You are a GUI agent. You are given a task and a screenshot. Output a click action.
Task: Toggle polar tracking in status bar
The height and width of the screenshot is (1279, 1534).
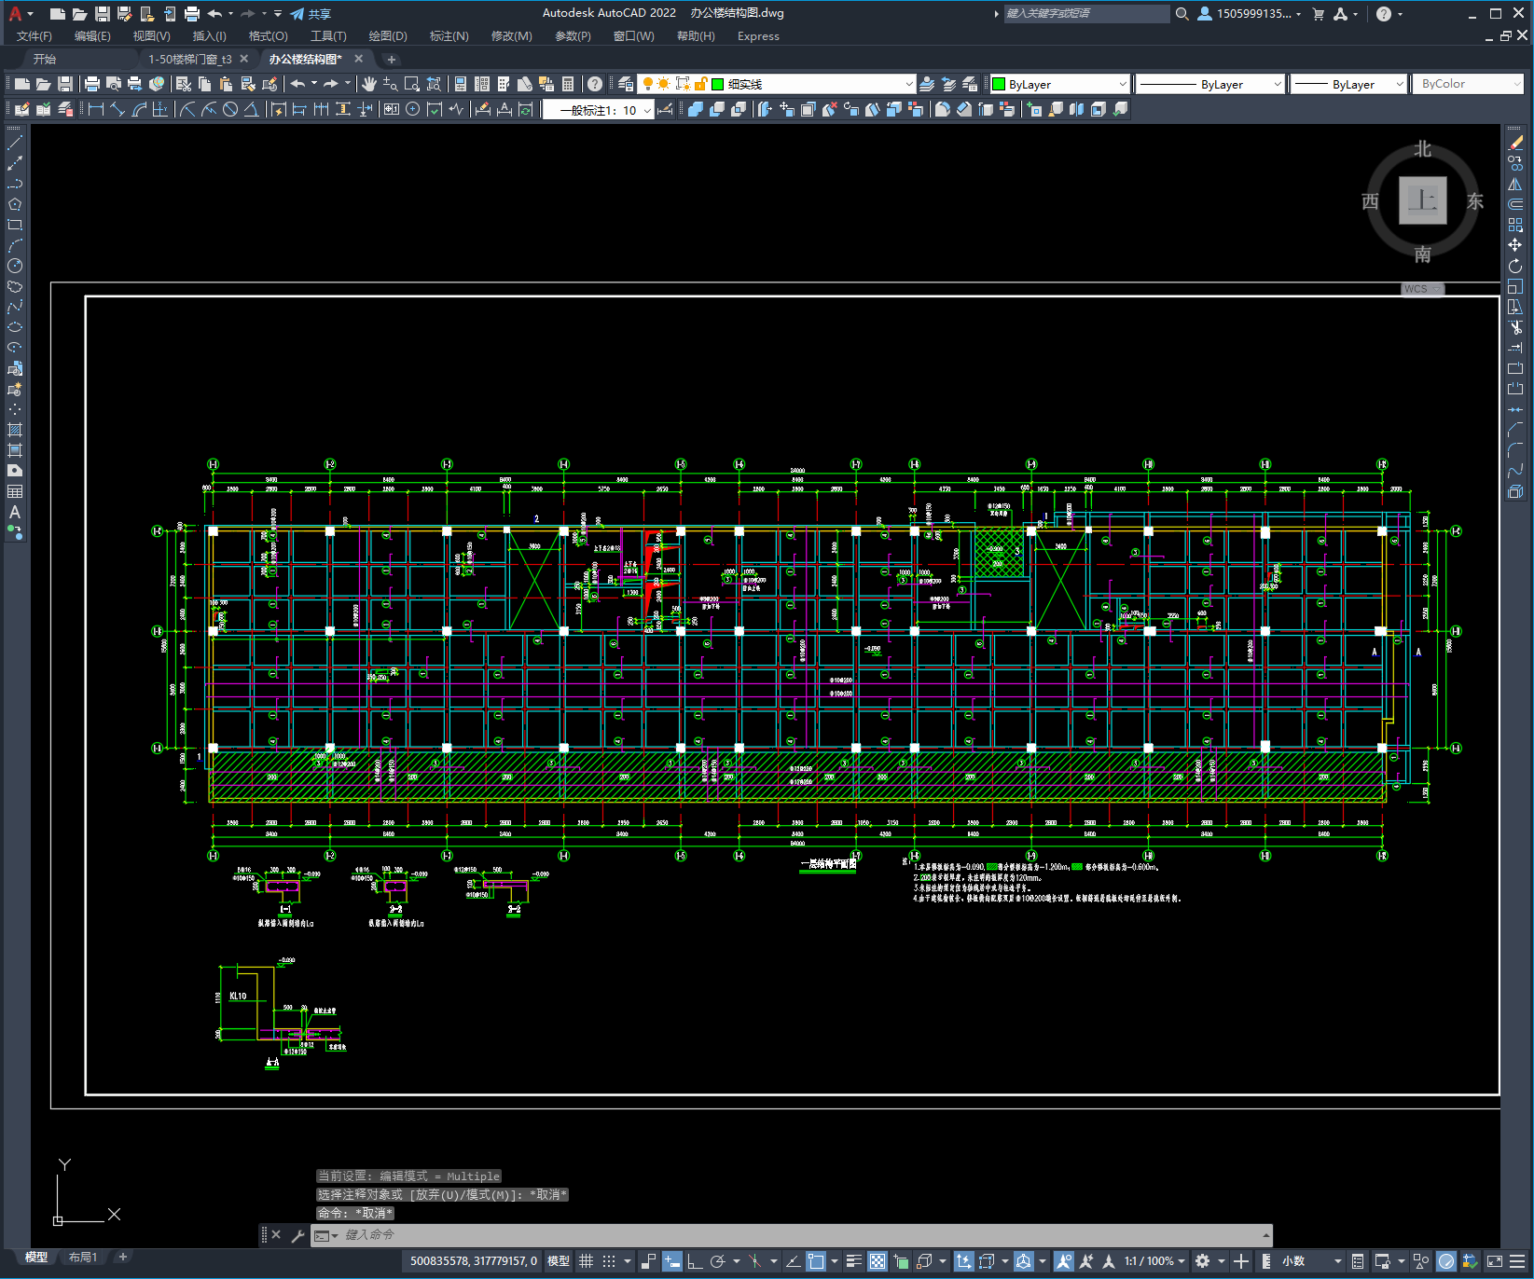[x=717, y=1261]
